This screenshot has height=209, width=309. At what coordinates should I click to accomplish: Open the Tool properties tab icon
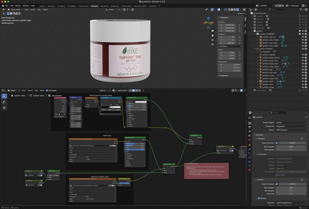click(x=250, y=118)
